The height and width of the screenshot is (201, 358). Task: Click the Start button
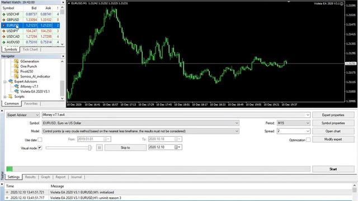333,169
